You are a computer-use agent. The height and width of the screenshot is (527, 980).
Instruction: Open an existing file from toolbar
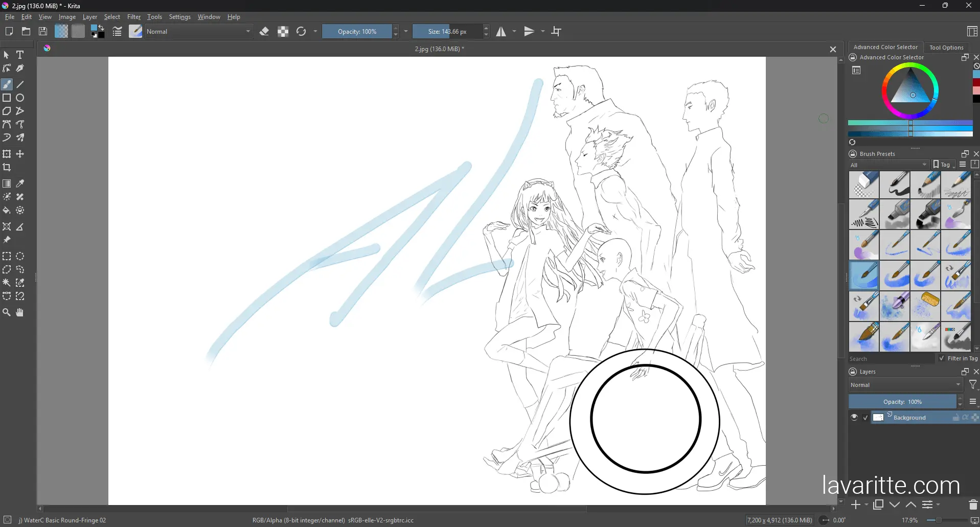(x=26, y=31)
